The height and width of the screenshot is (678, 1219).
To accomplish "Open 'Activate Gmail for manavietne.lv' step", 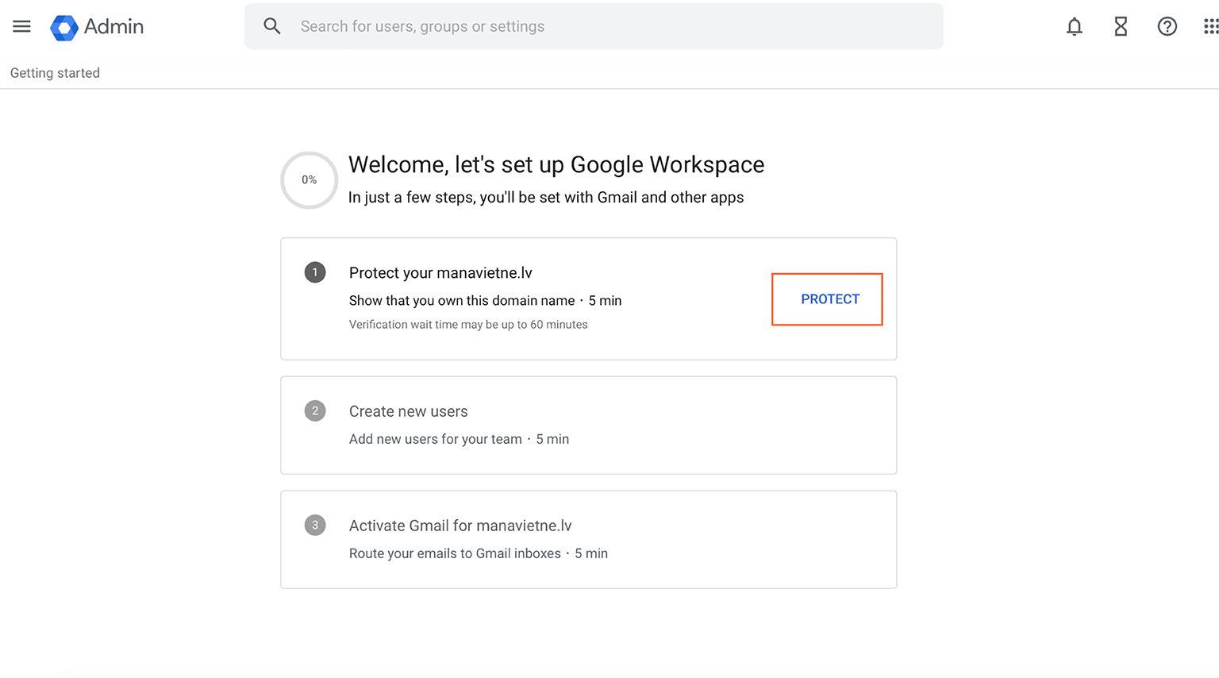I will coord(588,539).
